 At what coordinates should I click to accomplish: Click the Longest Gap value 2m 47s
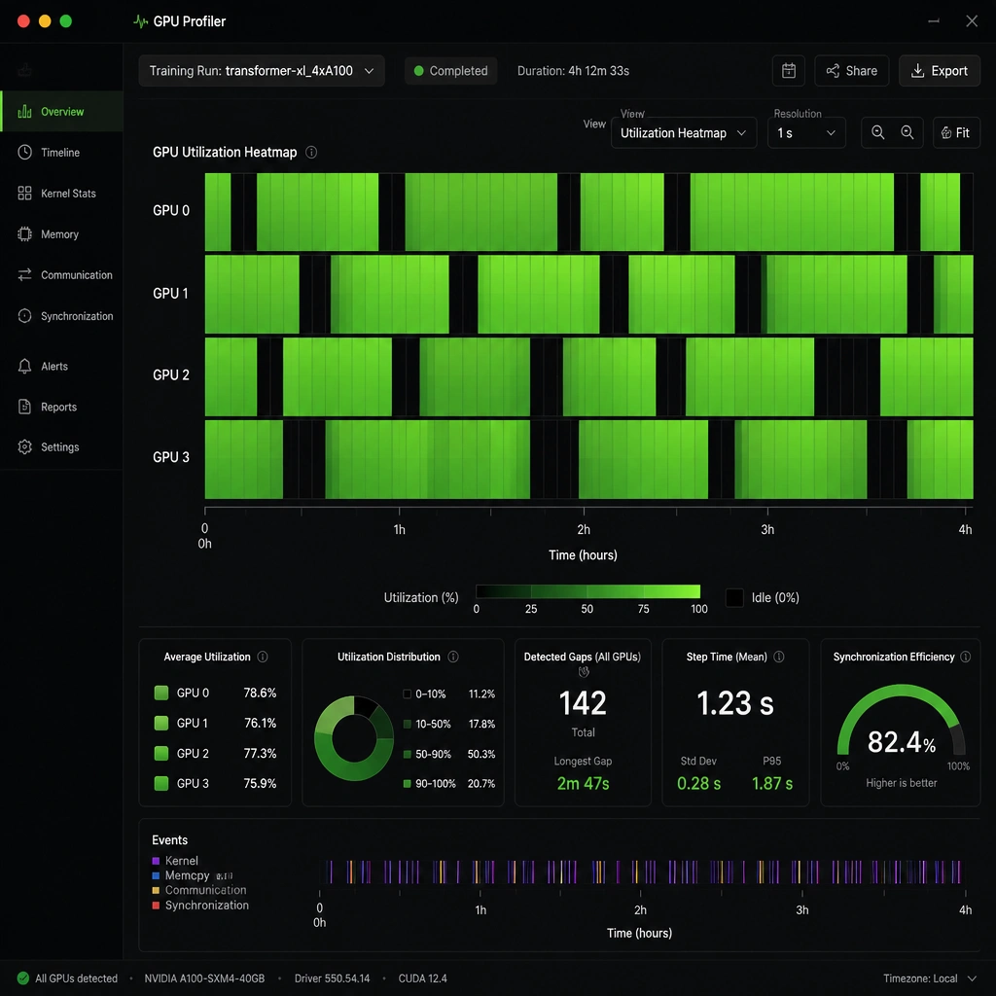[x=584, y=784]
